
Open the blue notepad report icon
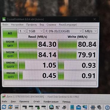[72, 107]
